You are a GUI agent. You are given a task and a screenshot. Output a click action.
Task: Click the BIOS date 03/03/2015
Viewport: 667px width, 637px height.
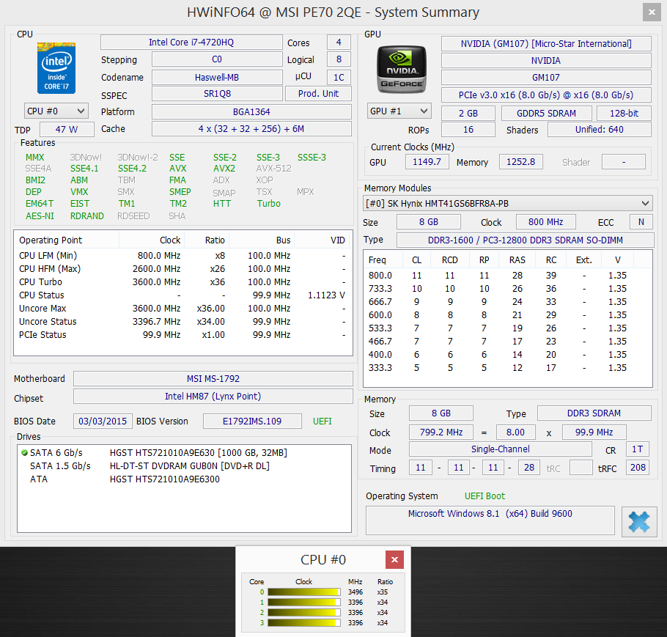(x=103, y=421)
